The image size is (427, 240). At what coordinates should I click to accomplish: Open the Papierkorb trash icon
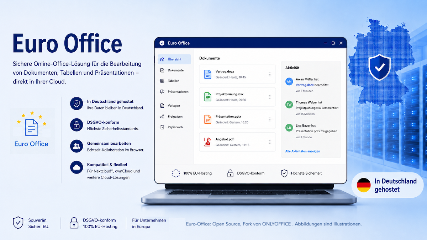tap(162, 127)
